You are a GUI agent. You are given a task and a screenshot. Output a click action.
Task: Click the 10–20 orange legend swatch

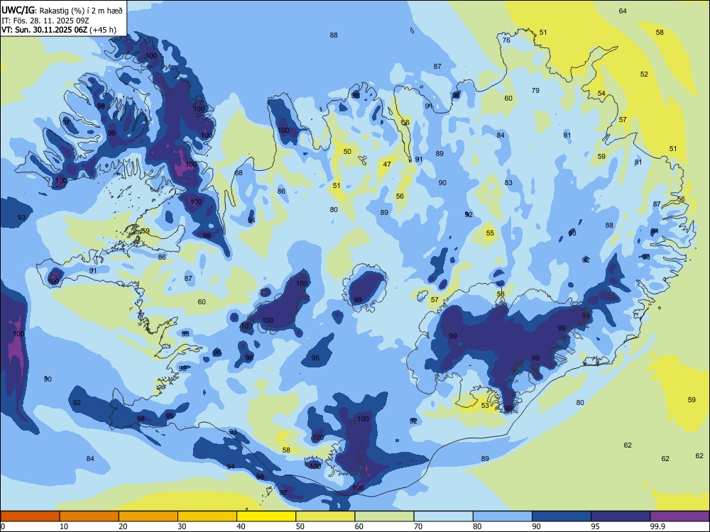pos(89,516)
